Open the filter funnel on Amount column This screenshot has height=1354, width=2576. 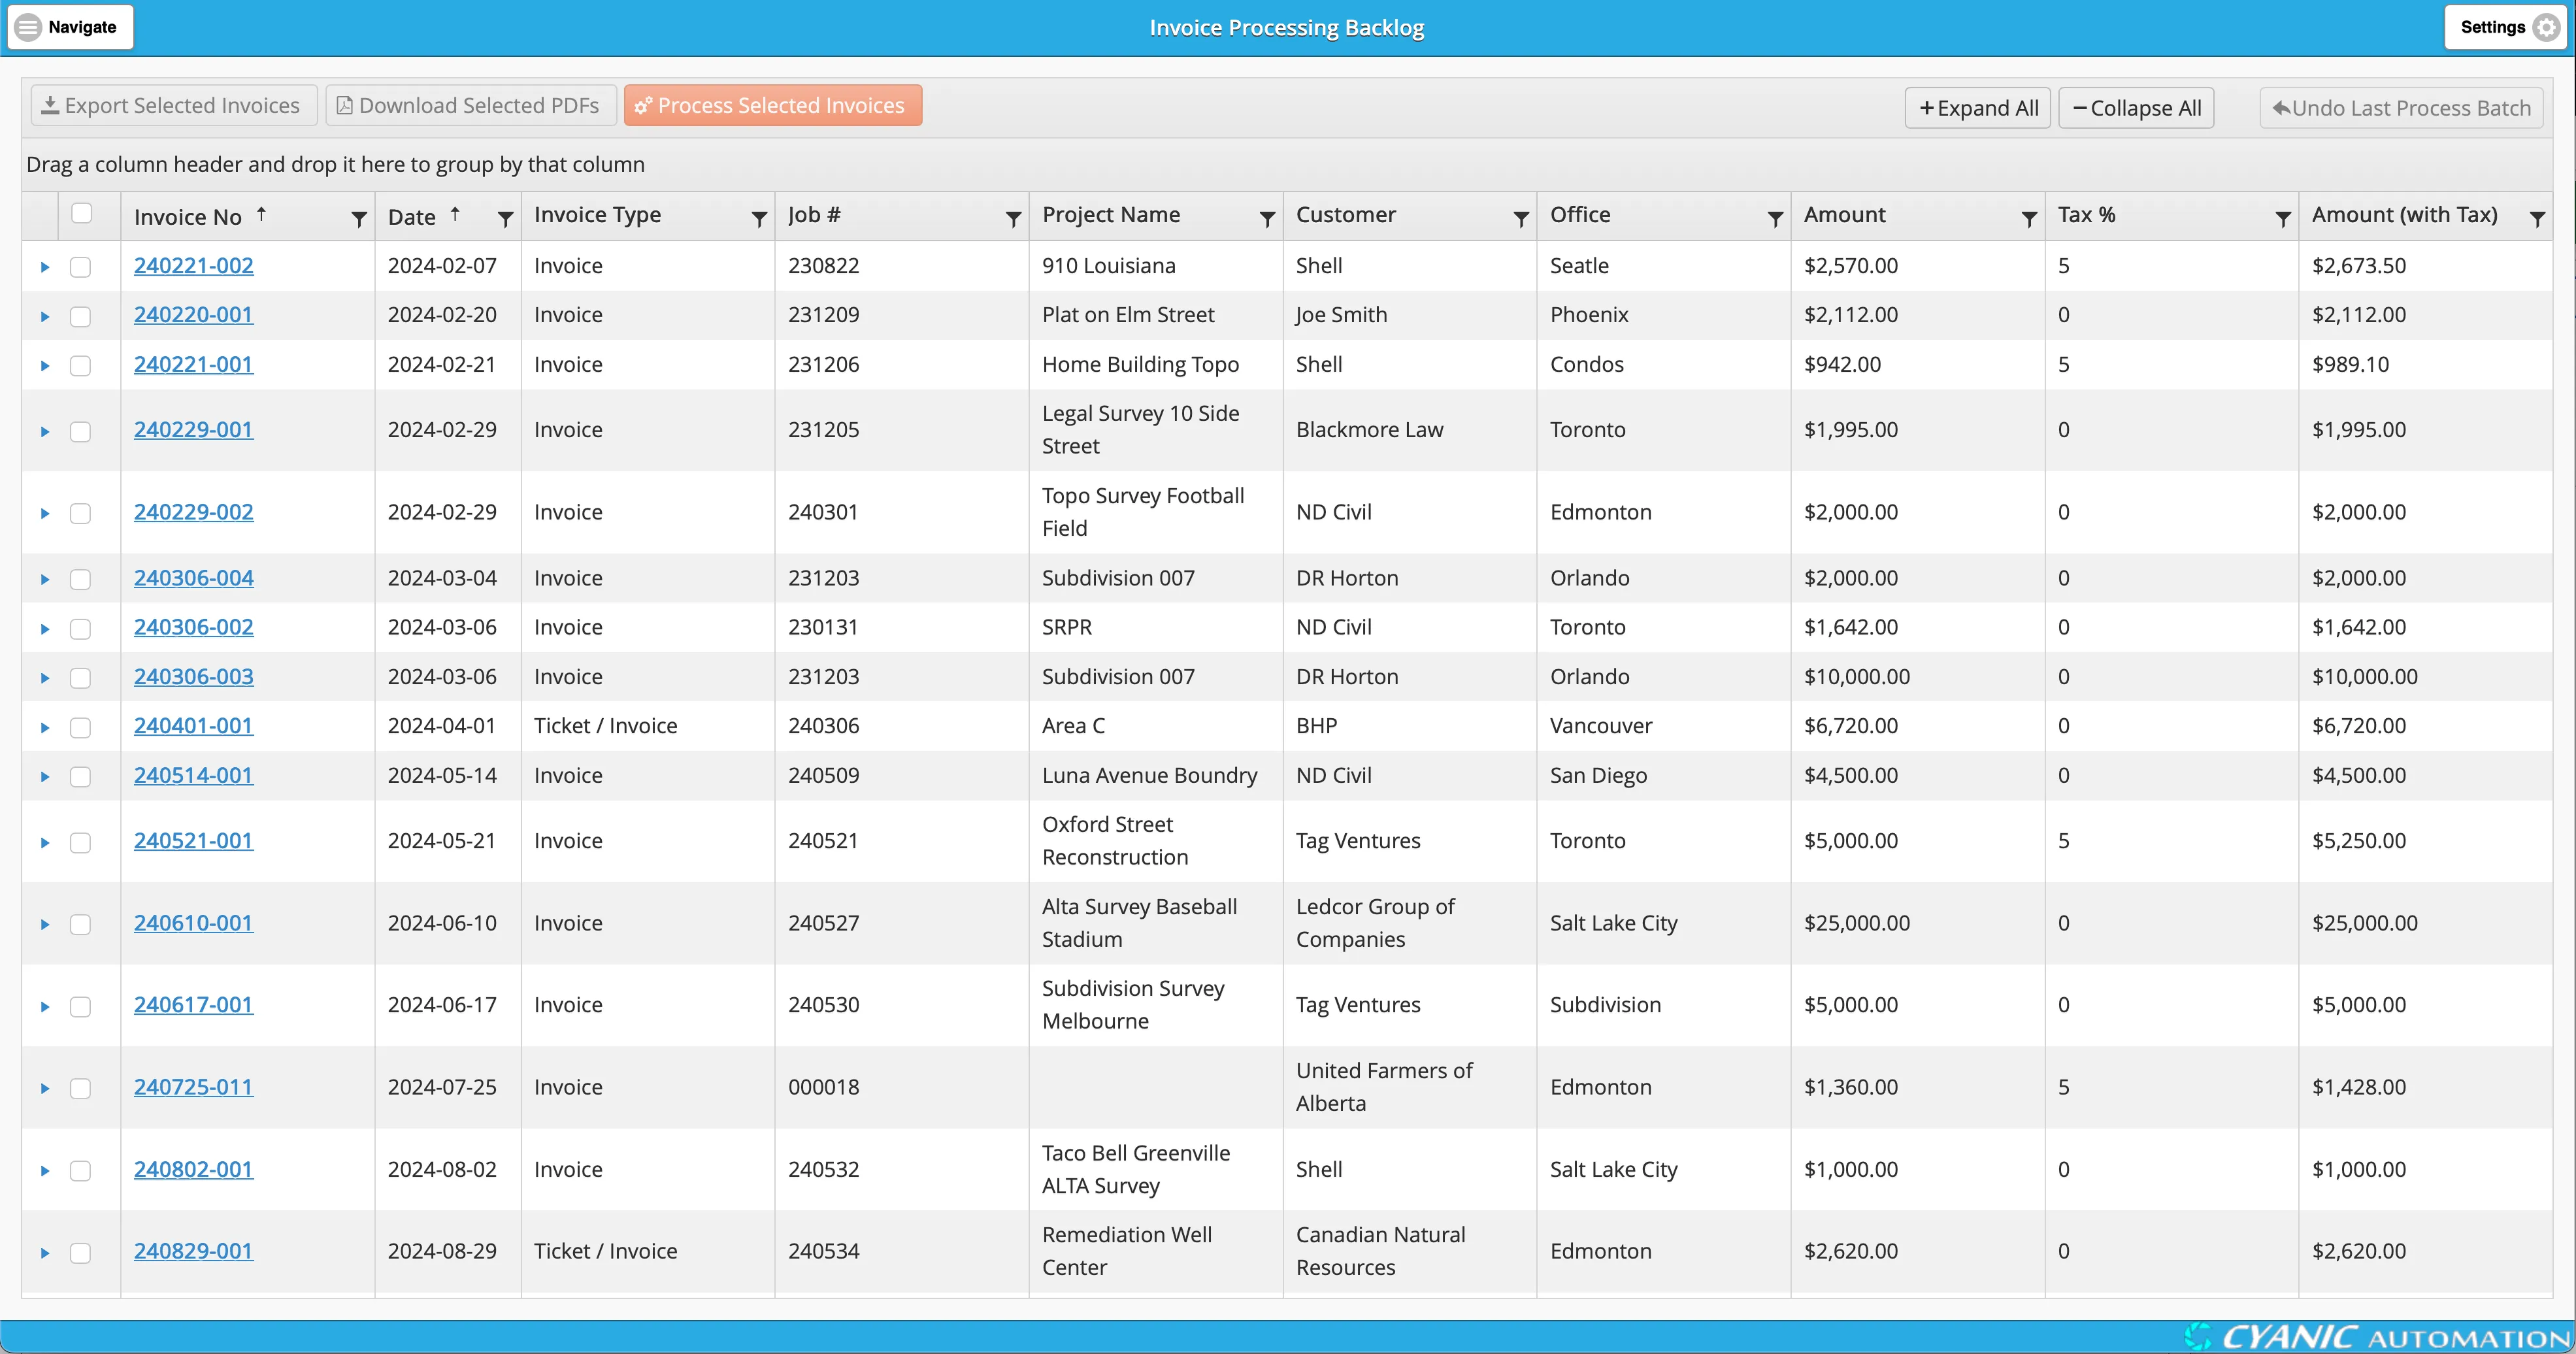2030,218
